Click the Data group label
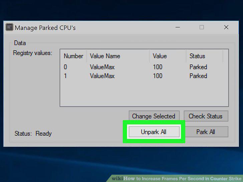This screenshot has width=243, height=182. pyautogui.click(x=20, y=43)
